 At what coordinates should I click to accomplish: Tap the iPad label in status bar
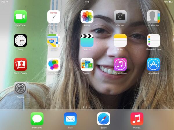point(3,2)
